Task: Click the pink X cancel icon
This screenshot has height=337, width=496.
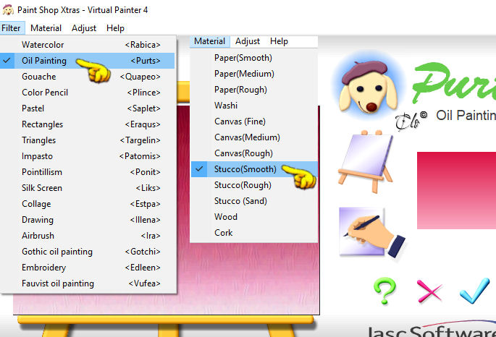Action: coord(429,291)
